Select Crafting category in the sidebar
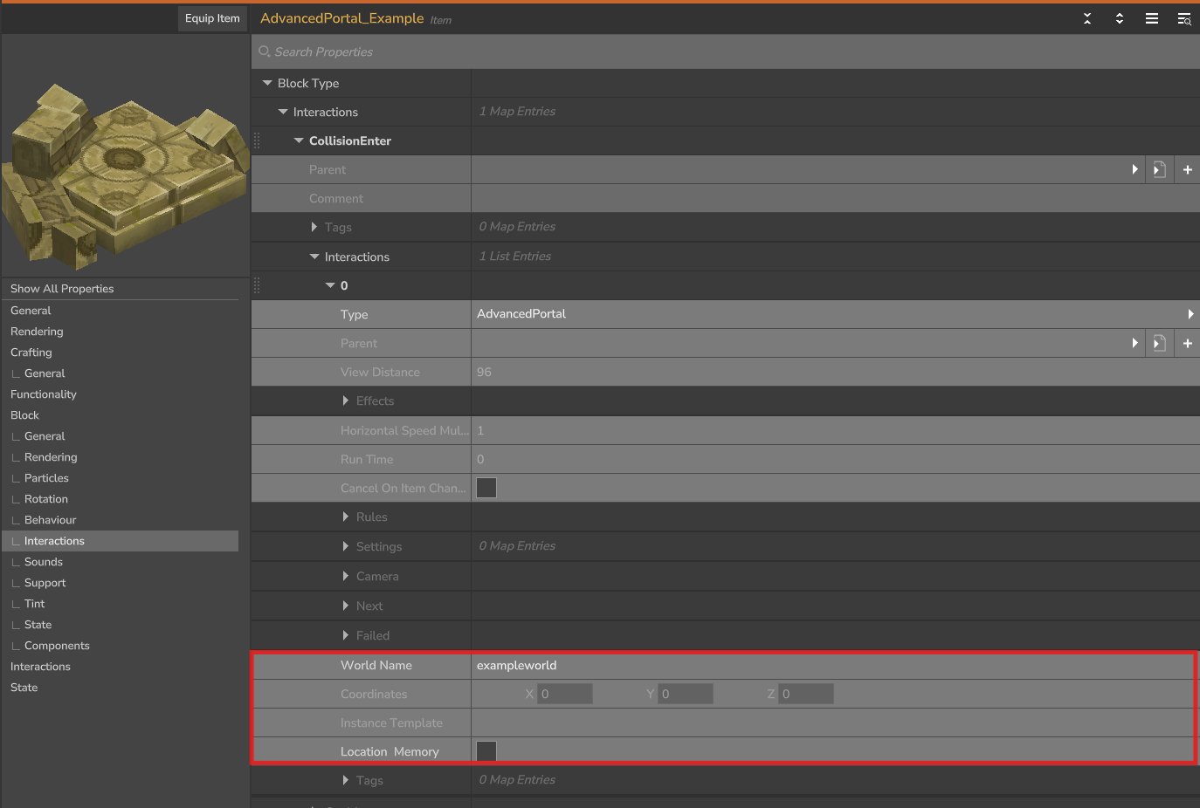Viewport: 1200px width, 808px height. click(31, 353)
